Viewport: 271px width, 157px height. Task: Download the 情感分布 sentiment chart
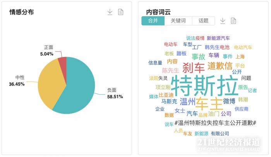point(110,12)
